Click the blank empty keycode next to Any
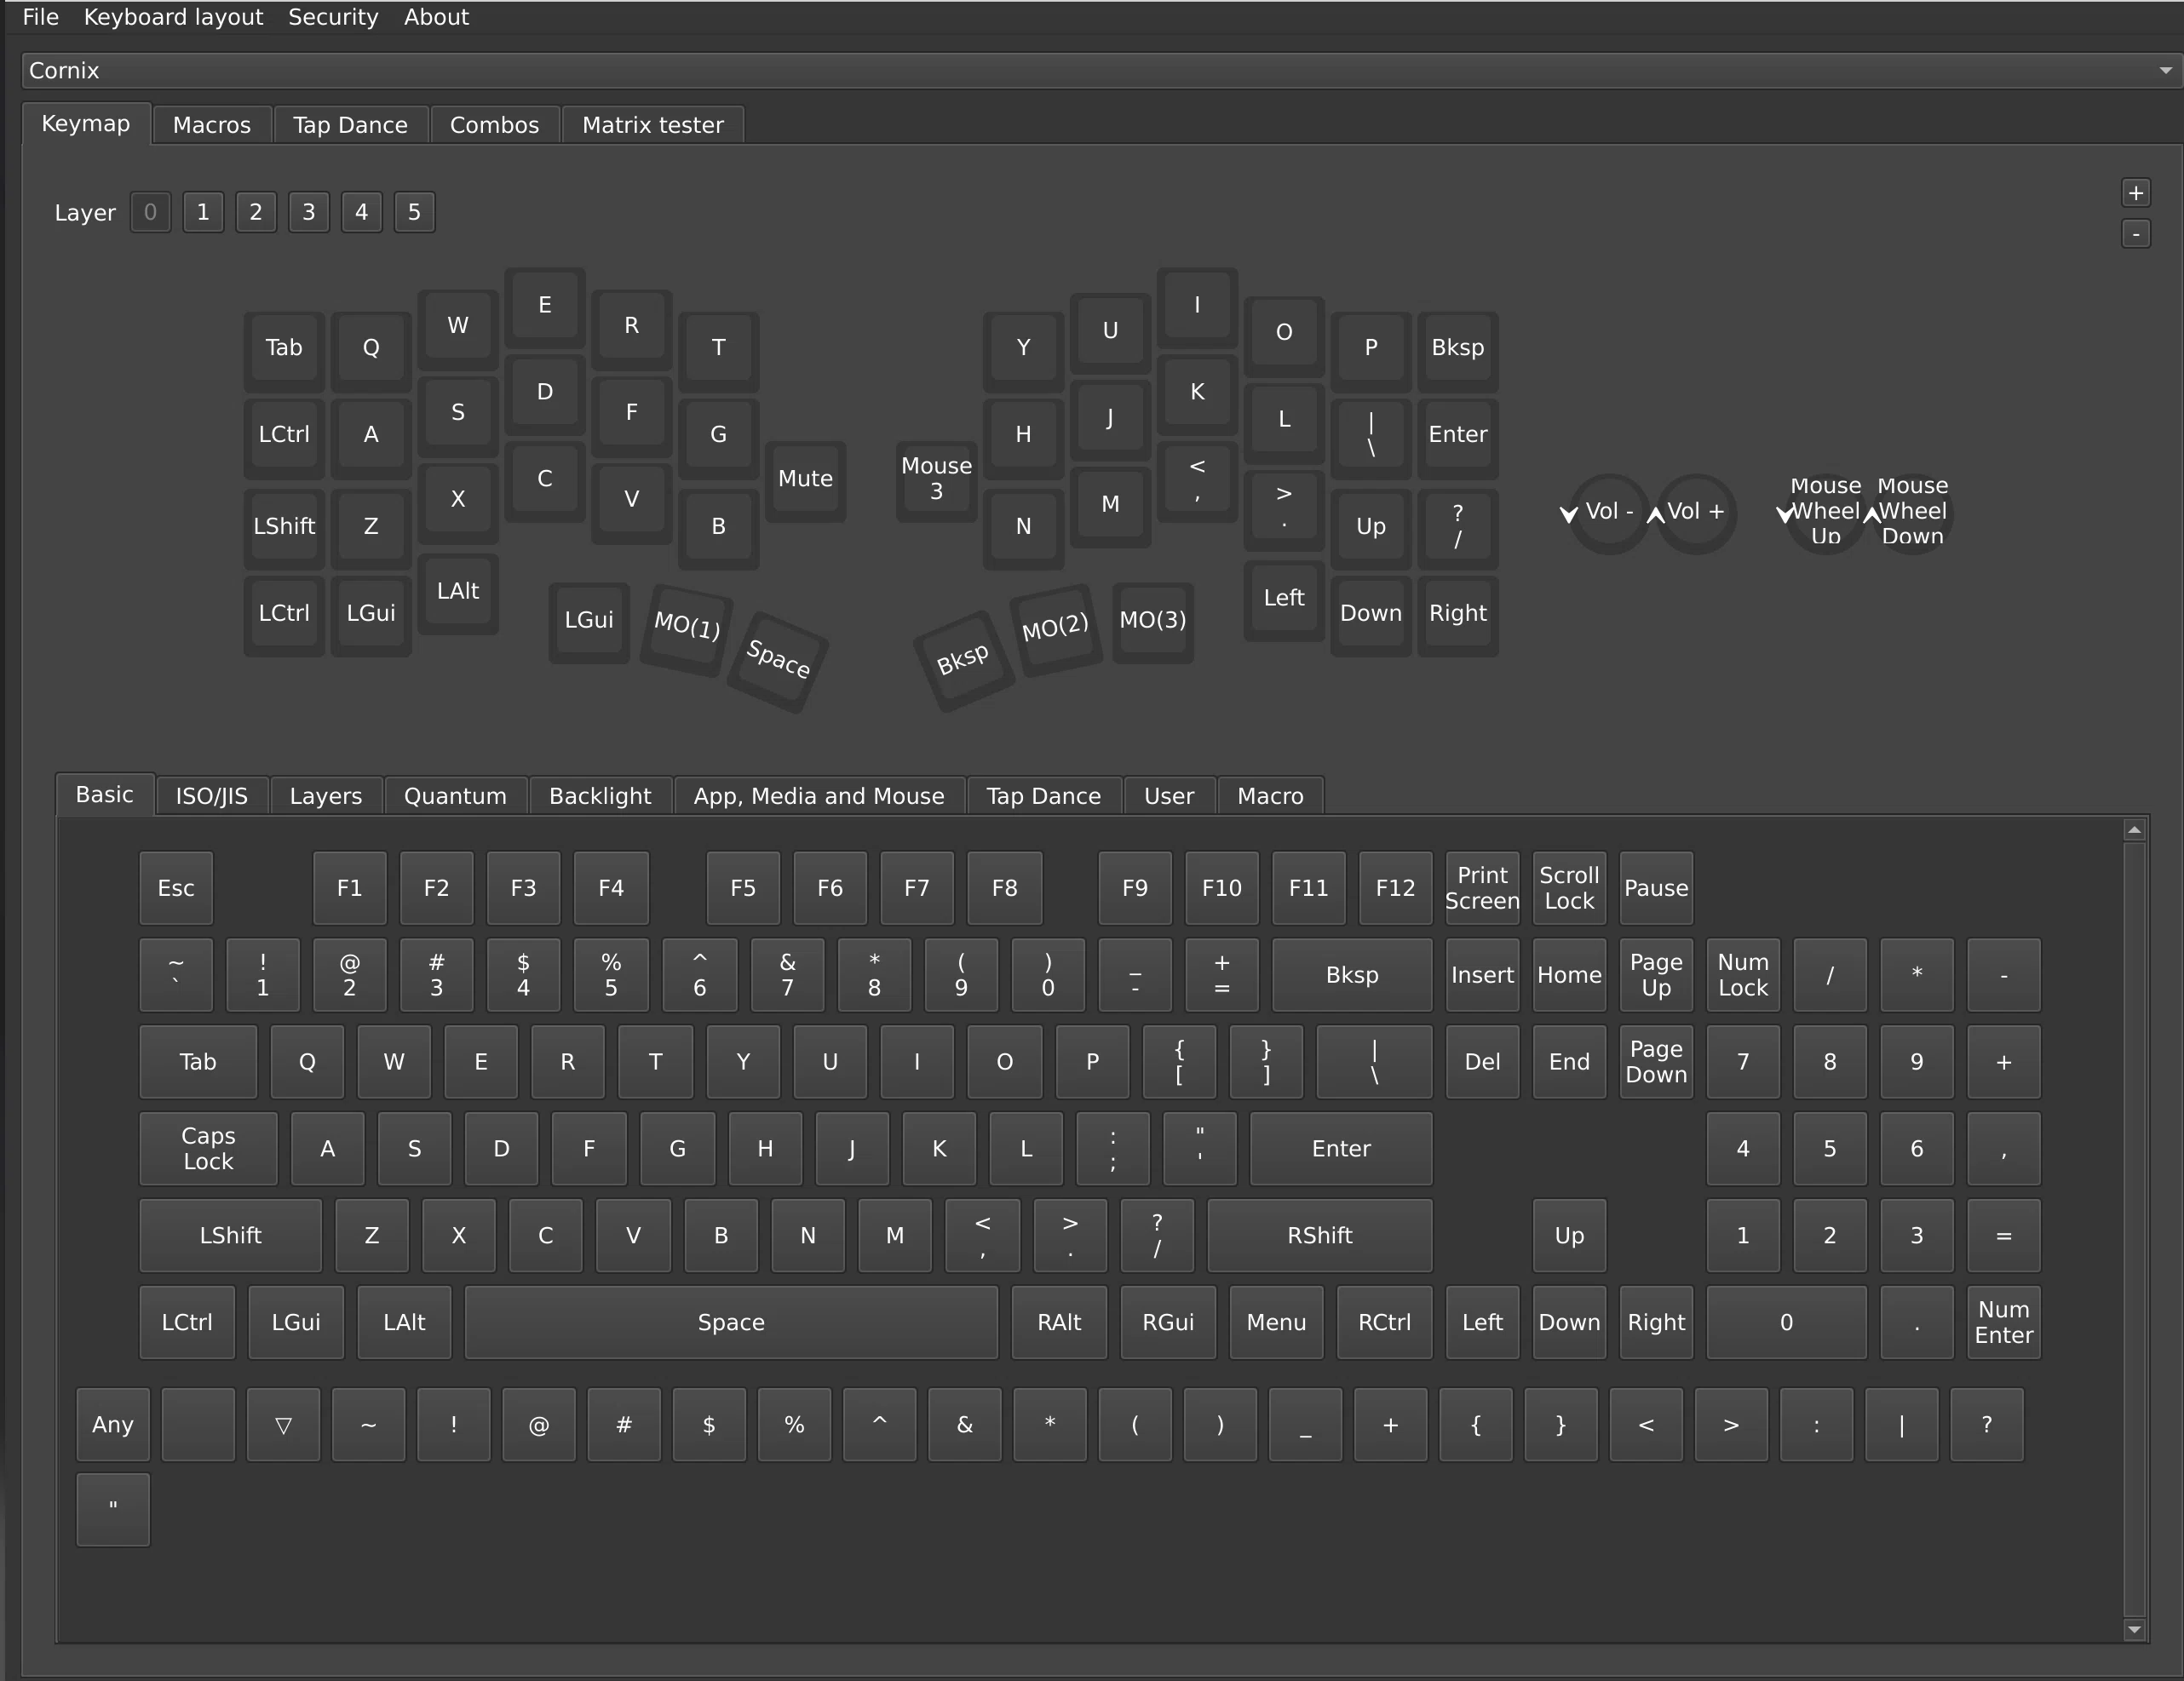Viewport: 2184px width, 1681px height. (198, 1425)
